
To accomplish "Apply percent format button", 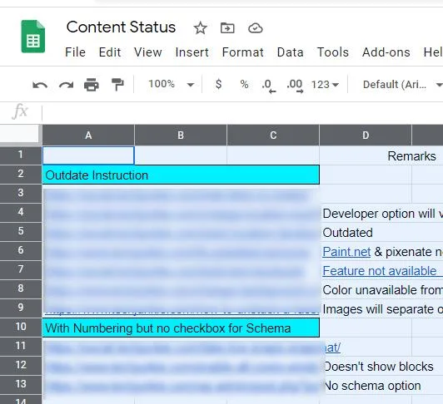I will click(244, 84).
